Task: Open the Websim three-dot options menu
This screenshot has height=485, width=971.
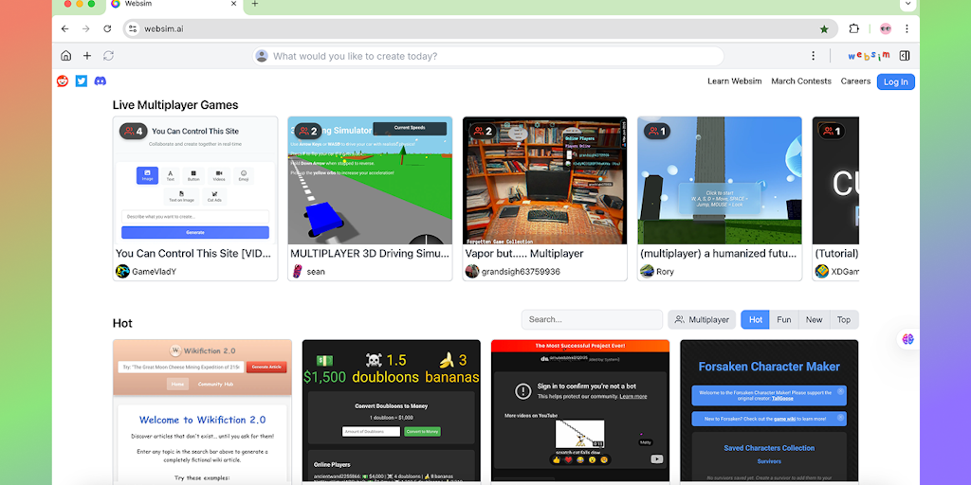Action: [x=813, y=56]
